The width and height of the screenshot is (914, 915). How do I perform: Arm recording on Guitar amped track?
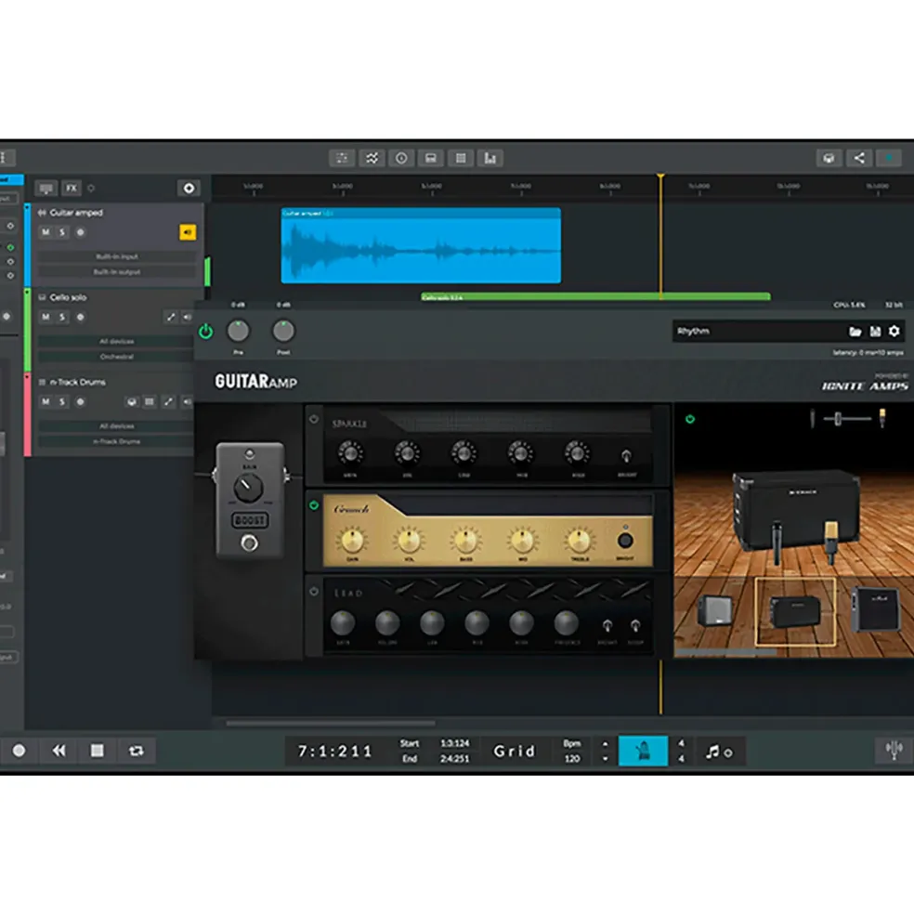[x=81, y=232]
